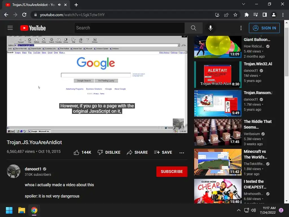Open Veritasium channel name
The height and width of the screenshot is (217, 289).
click(252, 134)
